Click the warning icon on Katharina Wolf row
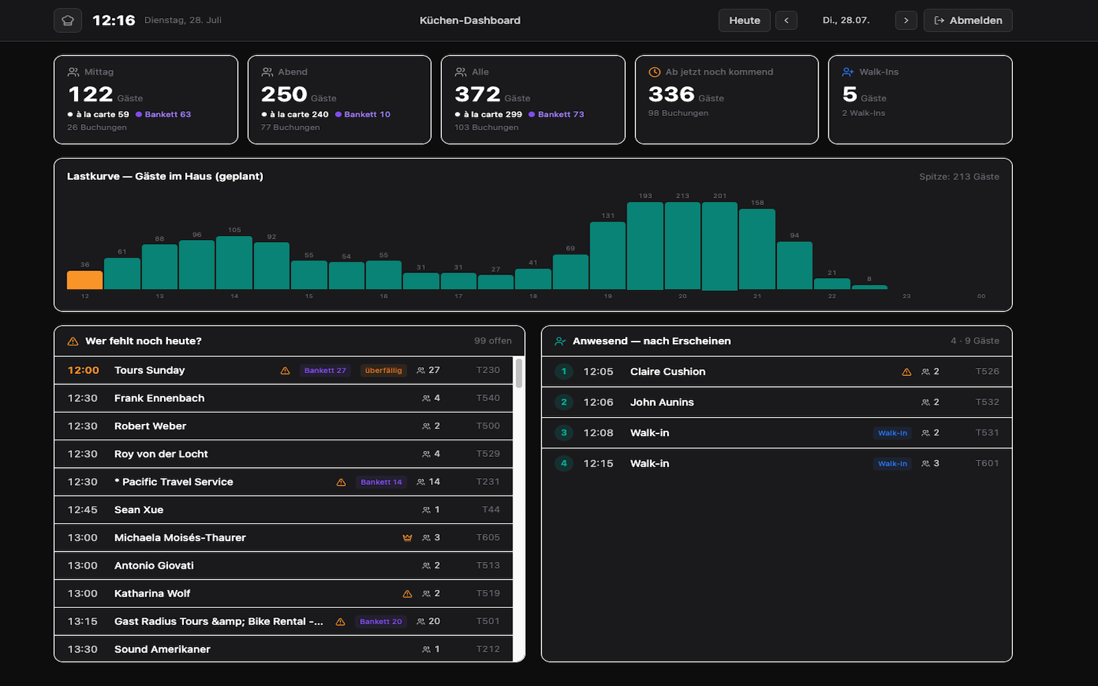Viewport: 1098px width, 686px height. point(408,594)
